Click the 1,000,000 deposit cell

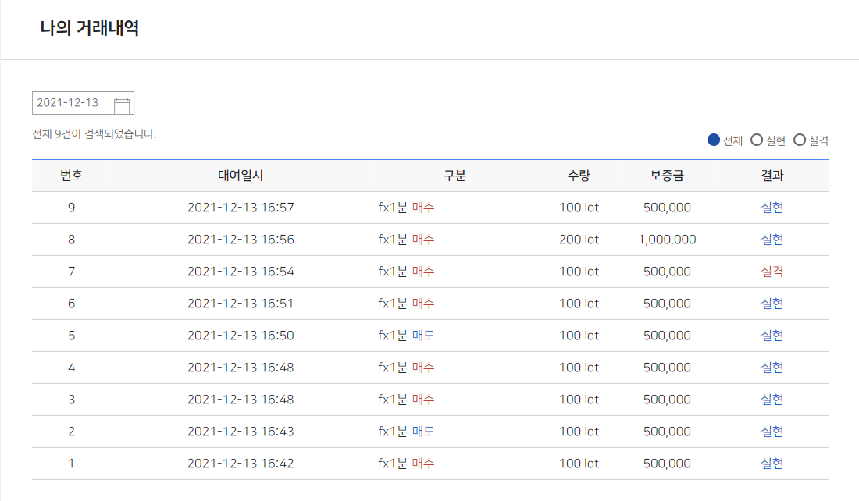(667, 240)
